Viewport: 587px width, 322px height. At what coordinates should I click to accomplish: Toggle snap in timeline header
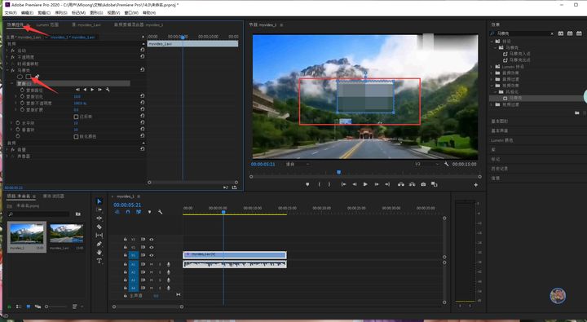tap(128, 212)
